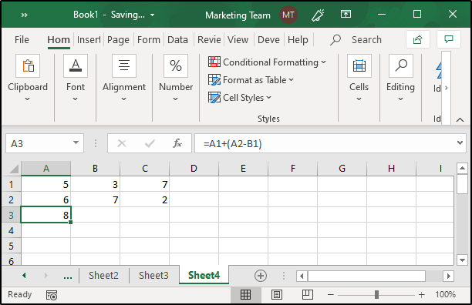The width and height of the screenshot is (472, 305).
Task: Click the Share icon button
Action: [417, 39]
